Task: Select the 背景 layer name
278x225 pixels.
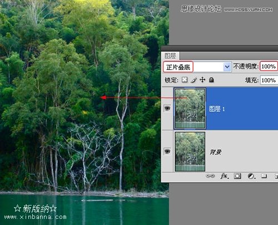Action: coord(216,152)
